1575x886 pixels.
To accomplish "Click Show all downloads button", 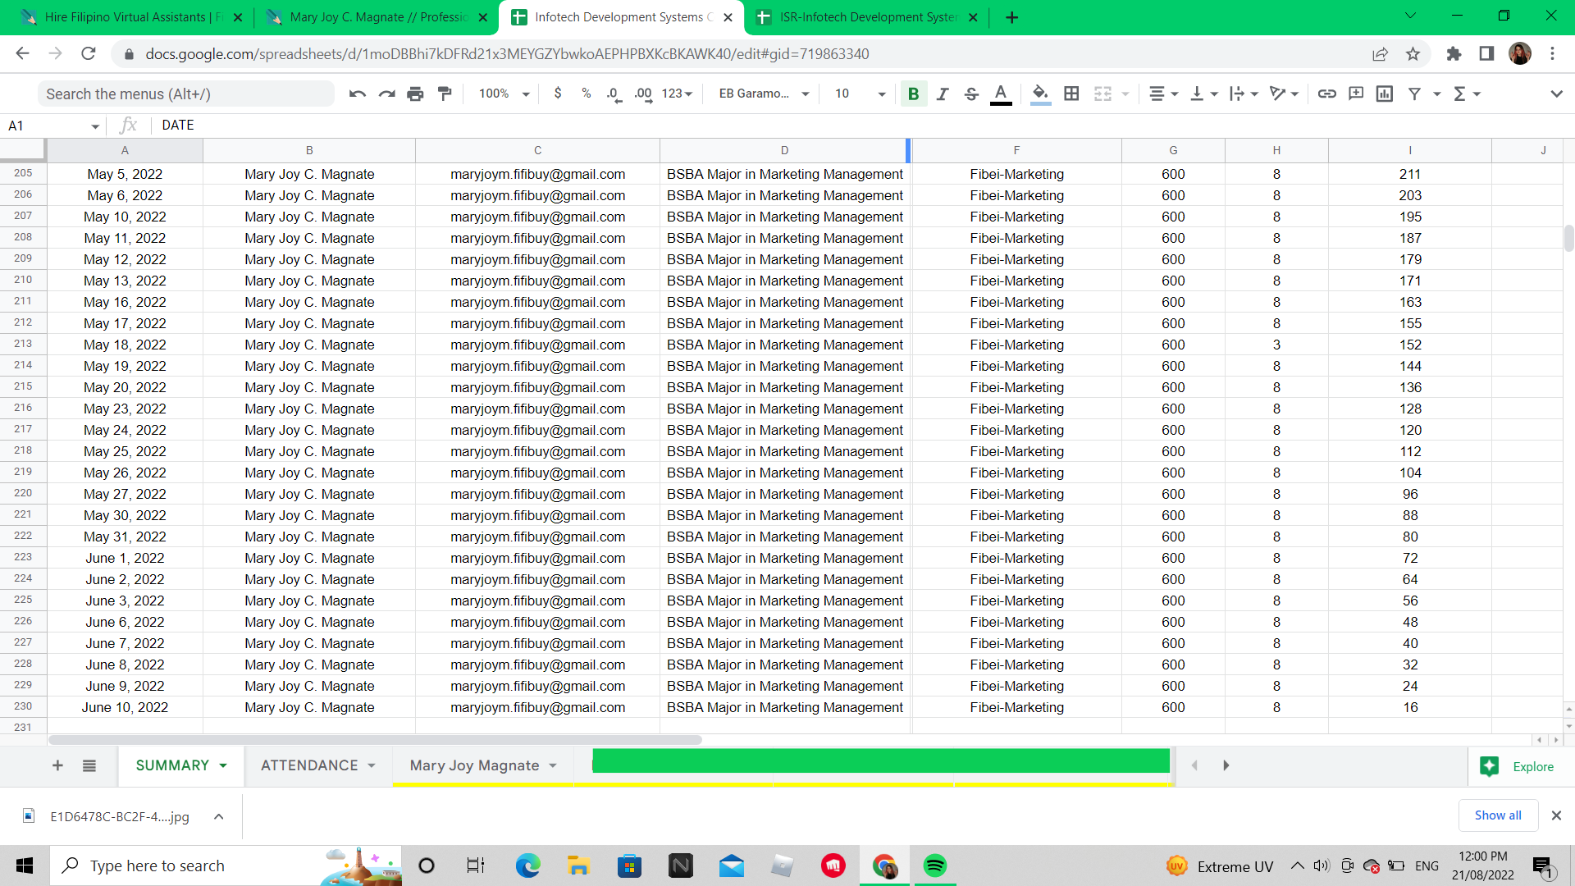I will [x=1497, y=815].
